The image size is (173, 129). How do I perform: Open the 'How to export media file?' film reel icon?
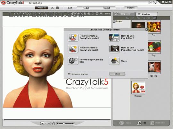click(x=73, y=61)
